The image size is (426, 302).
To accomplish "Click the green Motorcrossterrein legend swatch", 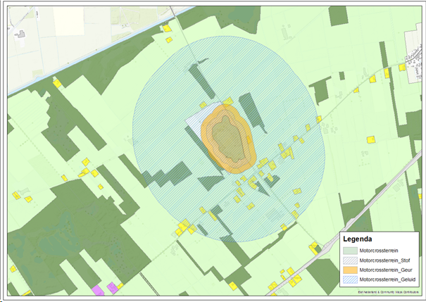I will [x=350, y=251].
